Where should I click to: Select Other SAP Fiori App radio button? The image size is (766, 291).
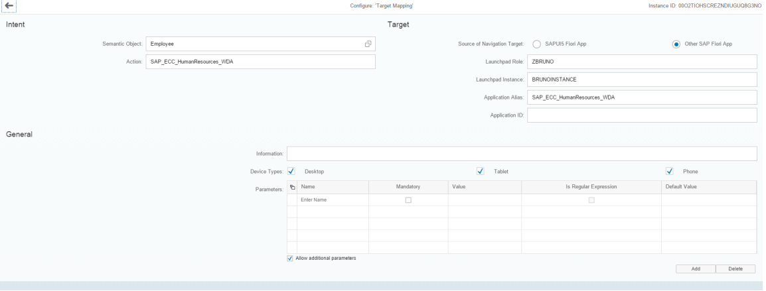pos(676,44)
